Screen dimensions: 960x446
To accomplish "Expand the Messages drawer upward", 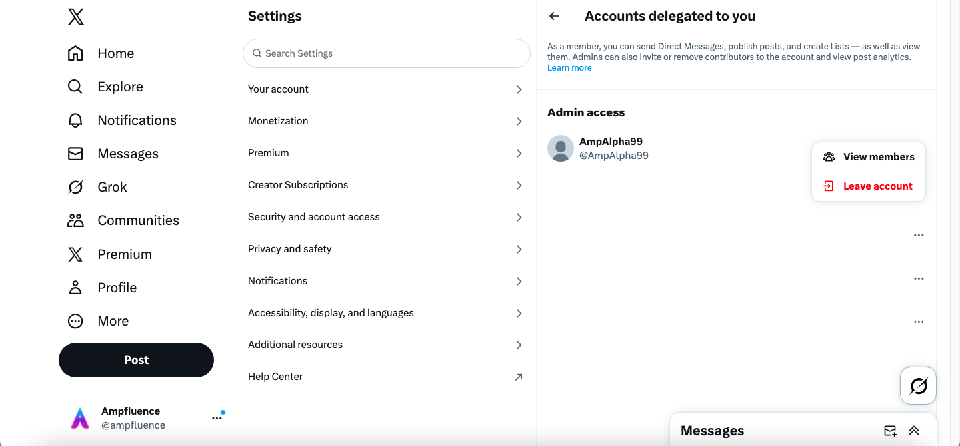I will (914, 431).
